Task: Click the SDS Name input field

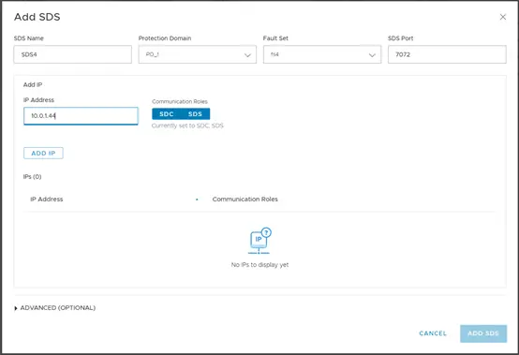Action: pyautogui.click(x=72, y=54)
